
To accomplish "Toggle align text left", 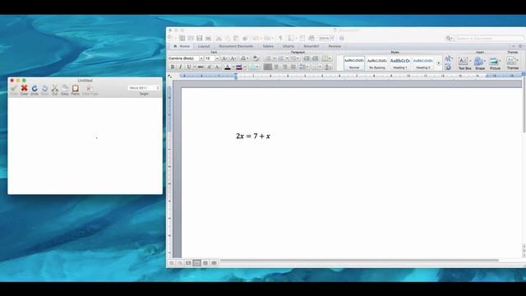I will coord(268,67).
